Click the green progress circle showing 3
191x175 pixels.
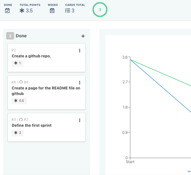(x=100, y=9)
